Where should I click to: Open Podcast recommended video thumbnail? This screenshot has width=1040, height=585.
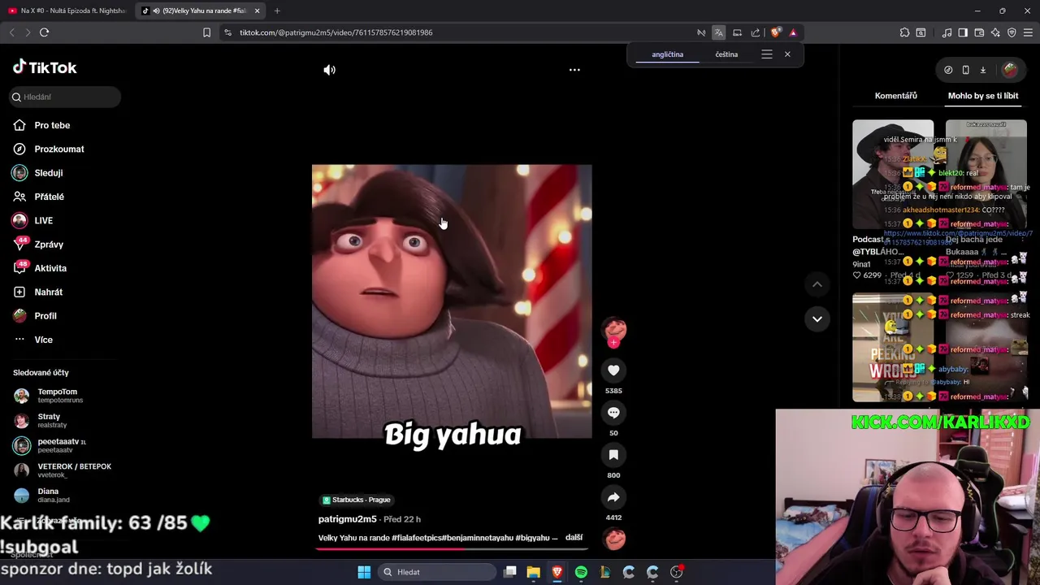[x=893, y=175]
